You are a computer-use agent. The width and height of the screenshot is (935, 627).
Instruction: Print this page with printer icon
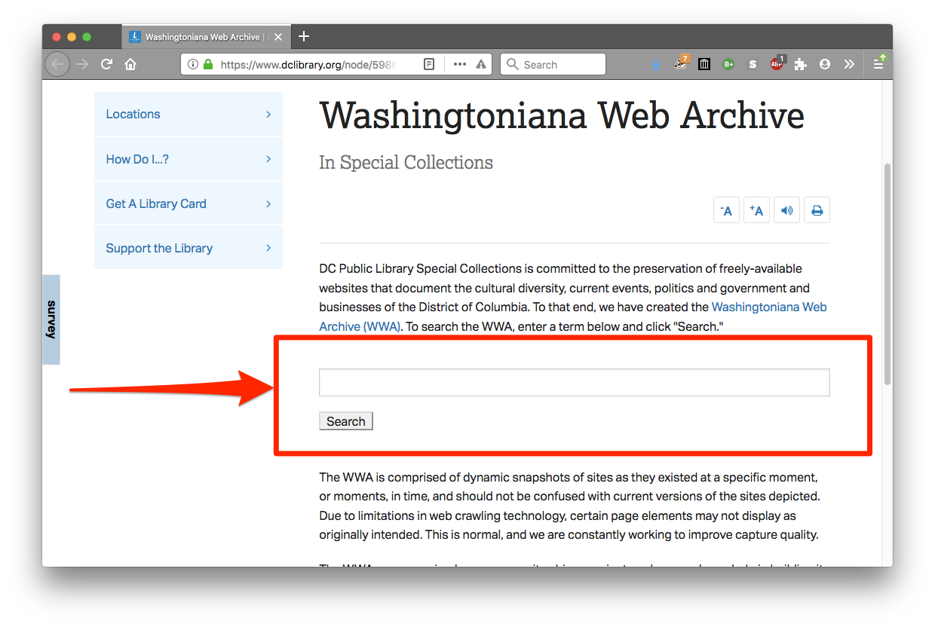[x=817, y=210]
